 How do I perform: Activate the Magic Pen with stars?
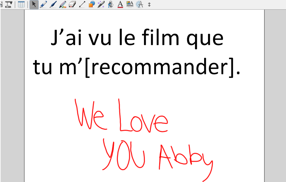click(x=101, y=4)
